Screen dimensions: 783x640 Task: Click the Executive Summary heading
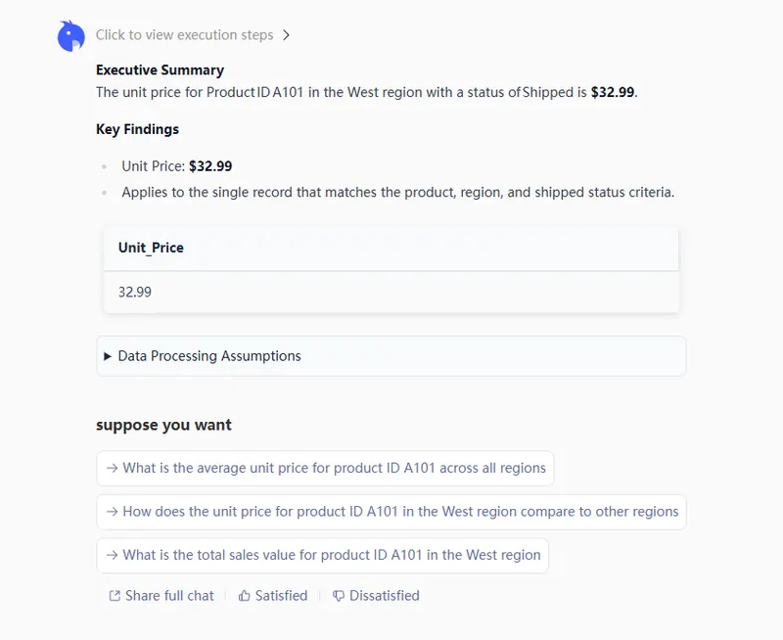160,70
